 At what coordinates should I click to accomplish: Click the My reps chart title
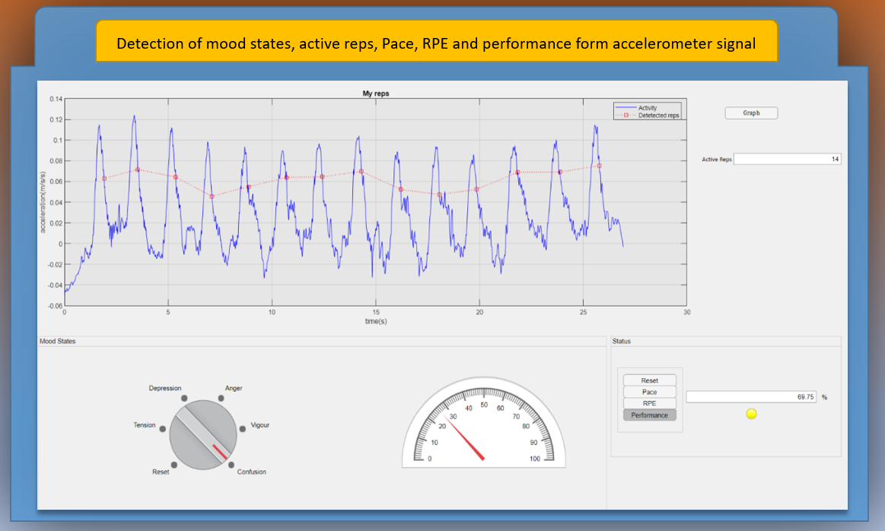pos(376,94)
